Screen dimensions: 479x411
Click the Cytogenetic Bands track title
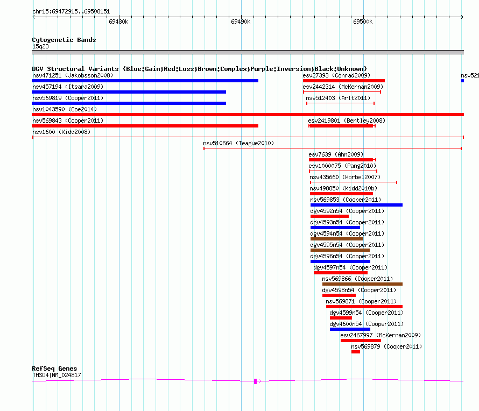click(64, 40)
